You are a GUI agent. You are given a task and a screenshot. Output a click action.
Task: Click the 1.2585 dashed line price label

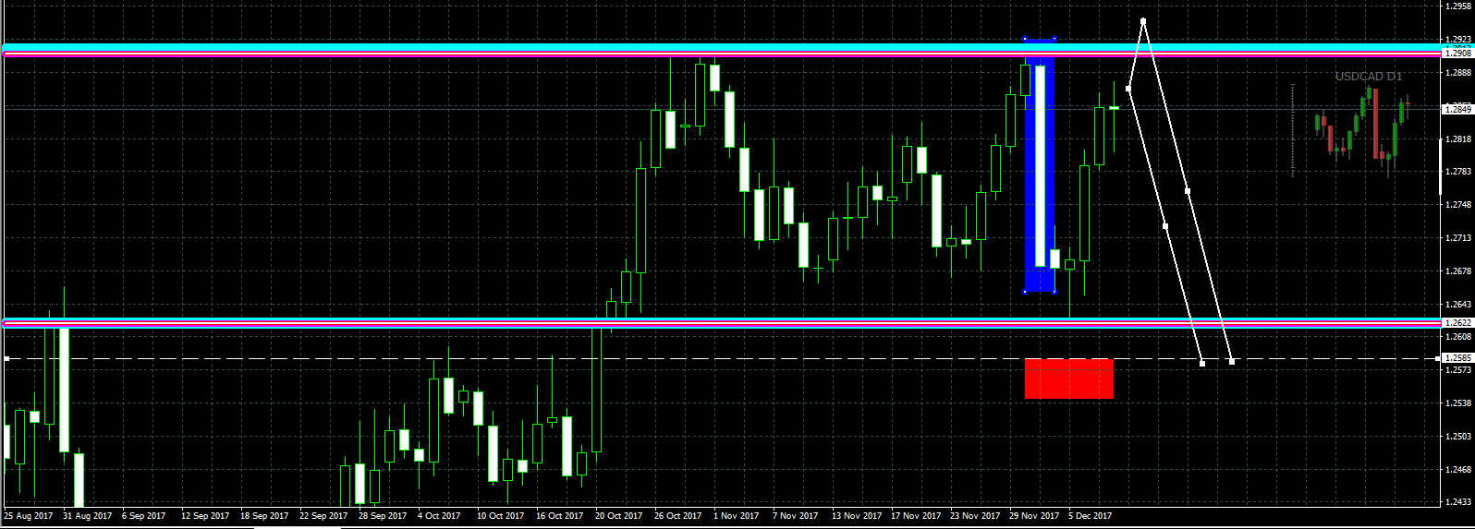click(1457, 358)
